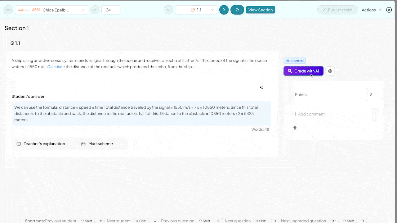Click the Student's answer heading

(28, 96)
